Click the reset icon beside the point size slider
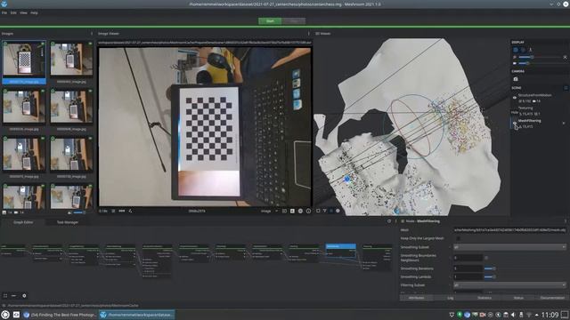The height and width of the screenshot is (320, 570). (x=565, y=57)
